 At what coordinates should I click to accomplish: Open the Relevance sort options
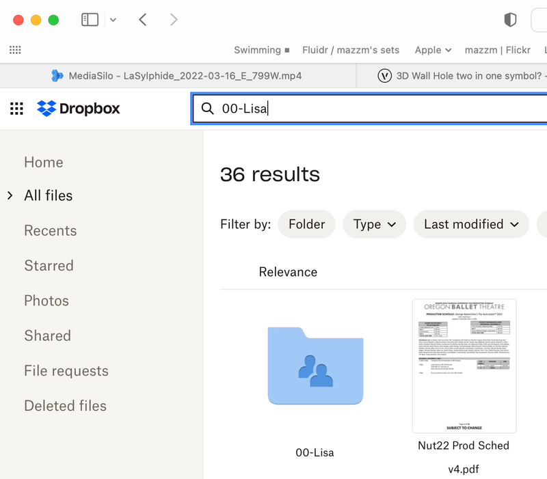click(288, 272)
